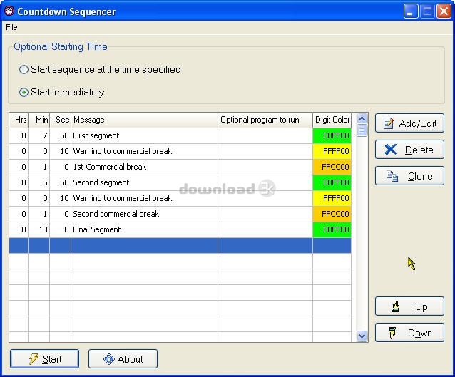
Task: Click the Min value 10 of Final Segment
Action: click(39, 229)
